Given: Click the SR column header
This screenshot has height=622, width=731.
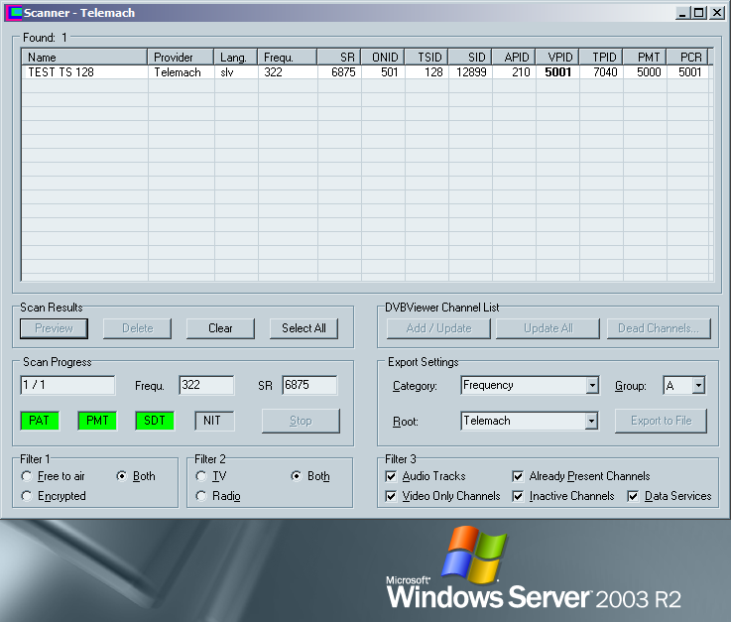Looking at the screenshot, I should (339, 58).
